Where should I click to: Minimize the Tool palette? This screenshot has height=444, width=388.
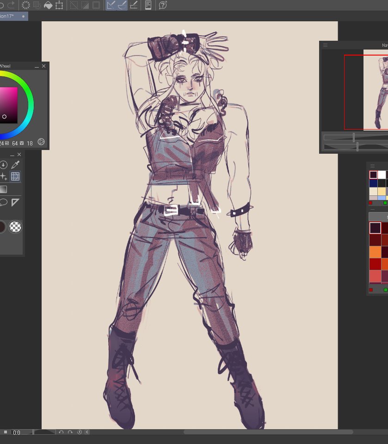point(12,155)
